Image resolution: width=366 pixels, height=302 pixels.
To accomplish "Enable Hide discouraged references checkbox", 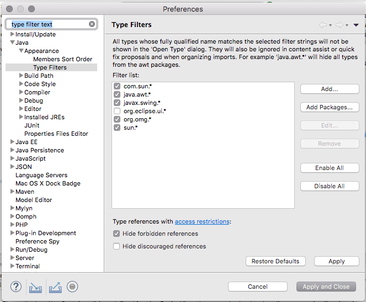I will click(116, 246).
